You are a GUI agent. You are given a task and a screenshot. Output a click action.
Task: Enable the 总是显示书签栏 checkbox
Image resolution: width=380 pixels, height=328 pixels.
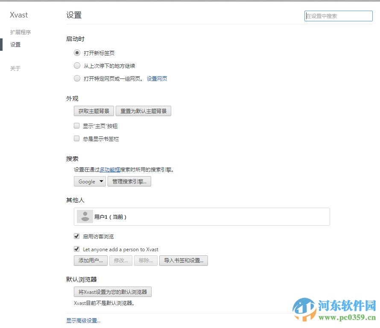pyautogui.click(x=76, y=138)
